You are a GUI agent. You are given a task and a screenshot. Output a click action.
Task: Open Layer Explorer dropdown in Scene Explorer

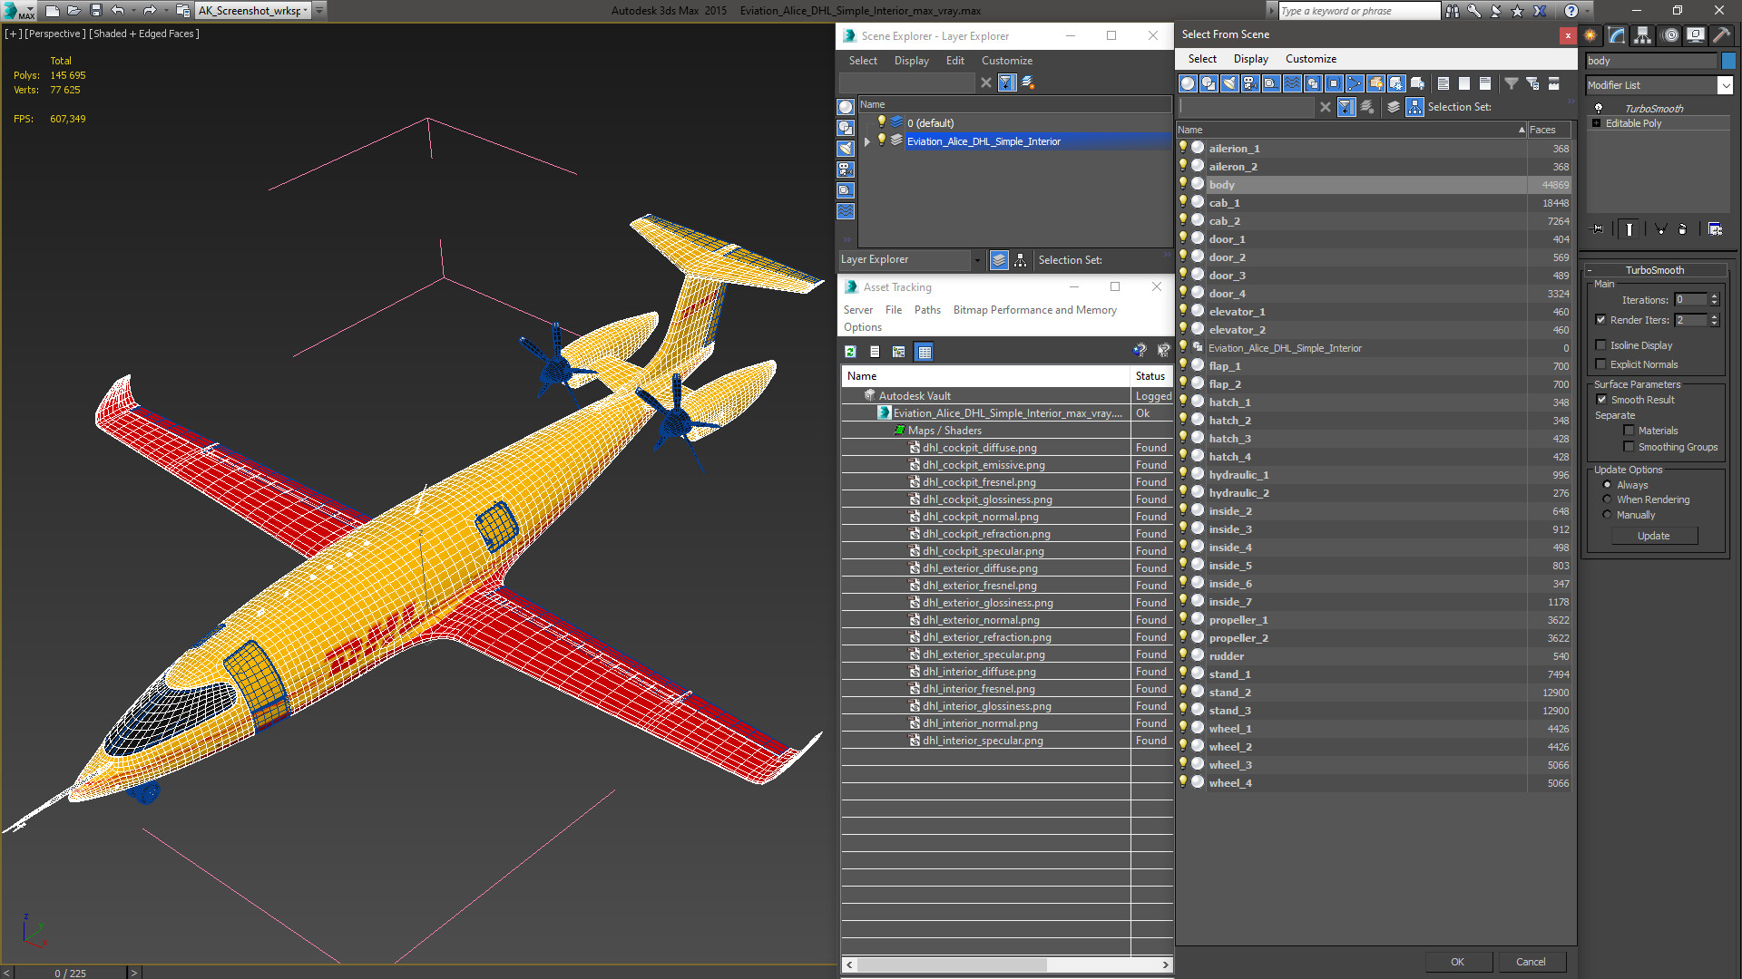[976, 260]
